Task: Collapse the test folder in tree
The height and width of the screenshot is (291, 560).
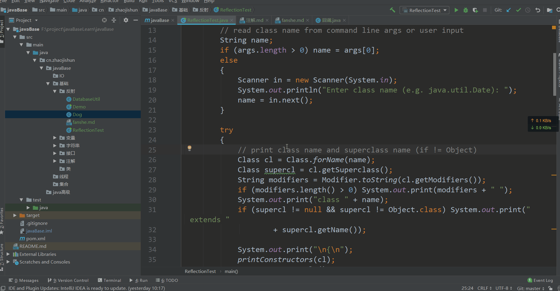Action: pyautogui.click(x=21, y=200)
